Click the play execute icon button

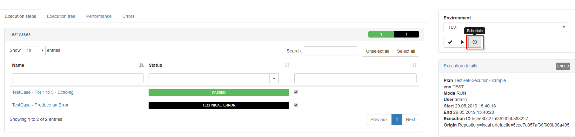(462, 42)
